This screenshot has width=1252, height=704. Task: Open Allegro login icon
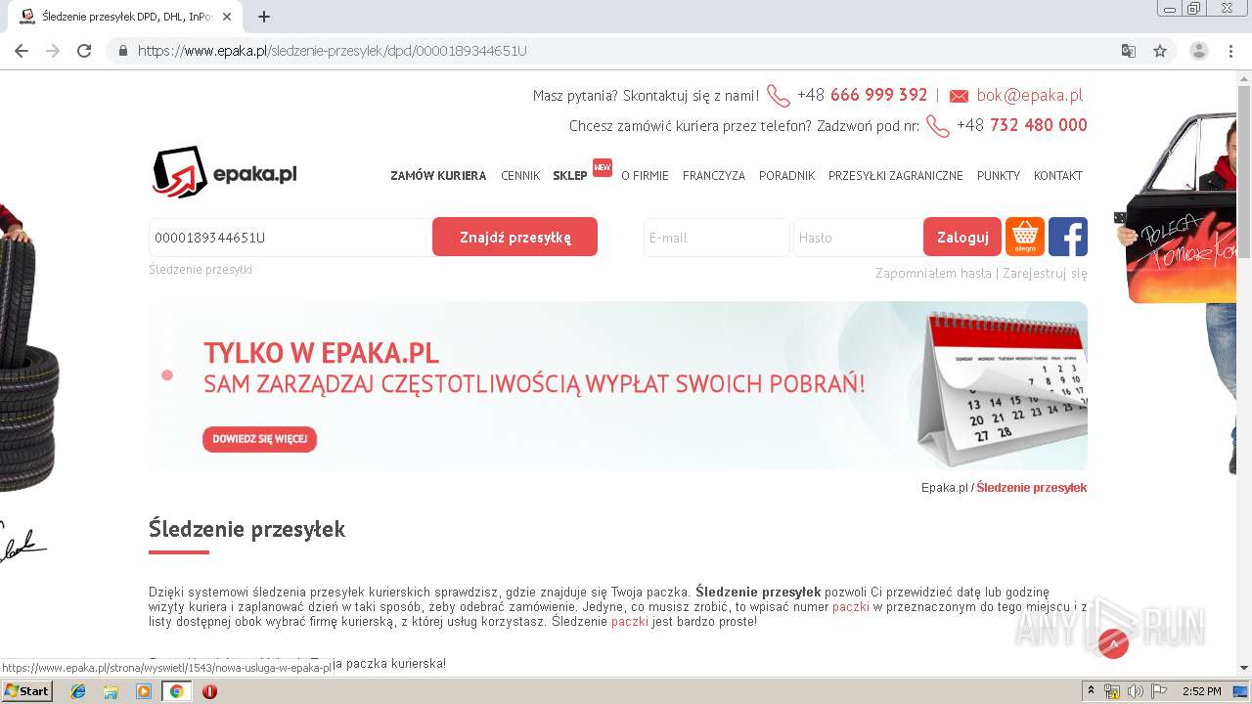(1025, 237)
